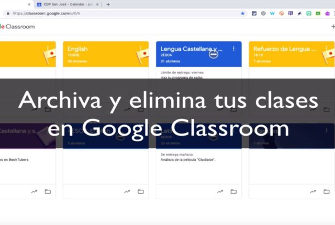Click 'Se entrega mañana' text

coord(176,155)
